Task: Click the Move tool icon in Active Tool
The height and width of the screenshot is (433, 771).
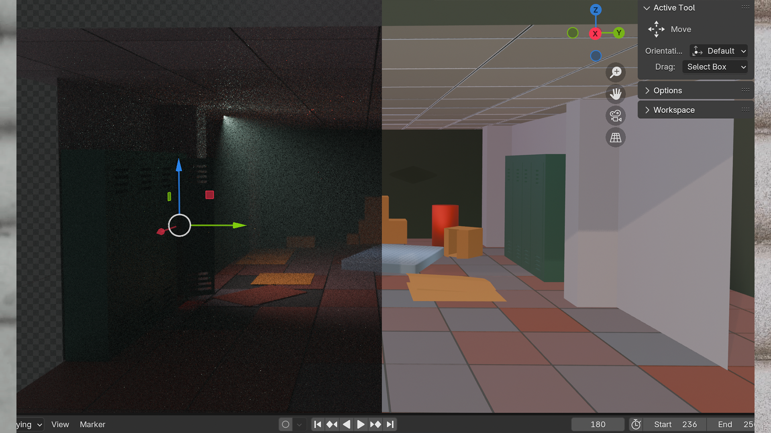Action: 656,29
